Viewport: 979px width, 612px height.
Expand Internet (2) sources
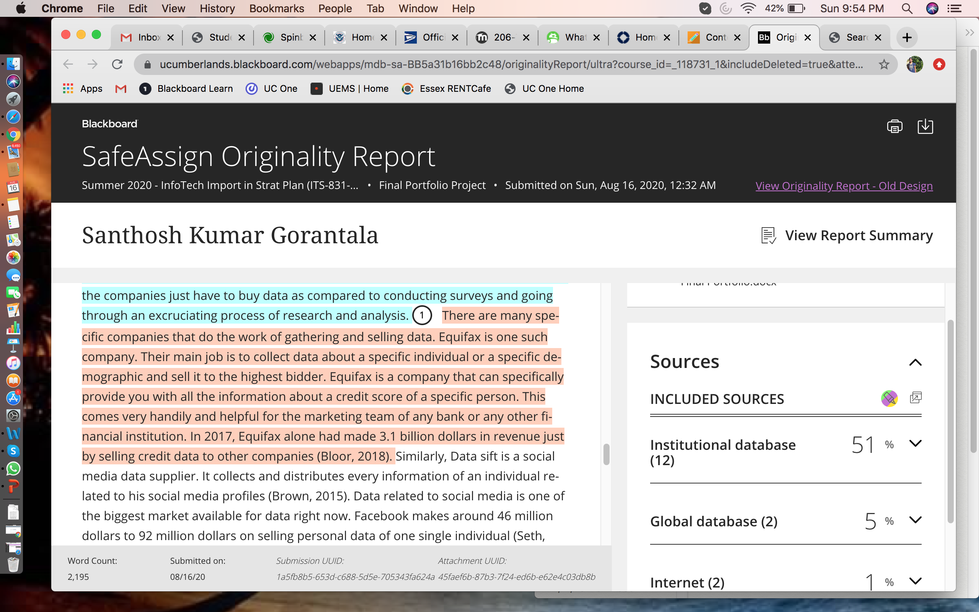(915, 581)
